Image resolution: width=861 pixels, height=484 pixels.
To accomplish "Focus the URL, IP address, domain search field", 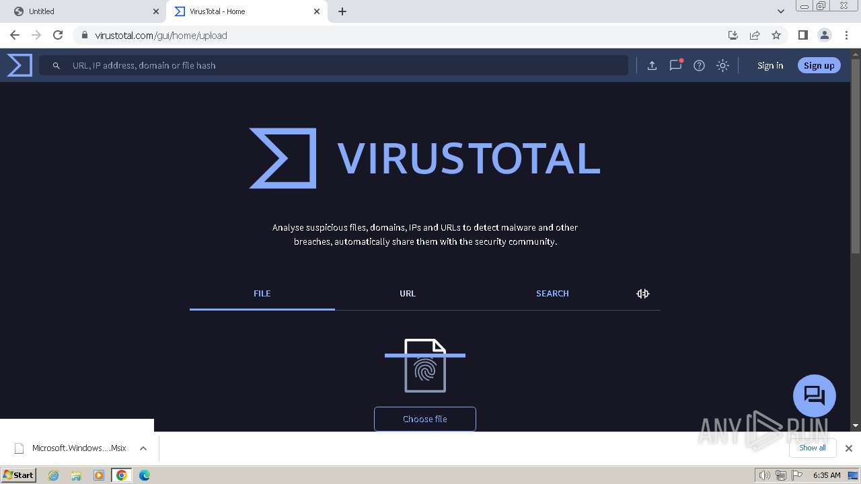I will click(334, 65).
